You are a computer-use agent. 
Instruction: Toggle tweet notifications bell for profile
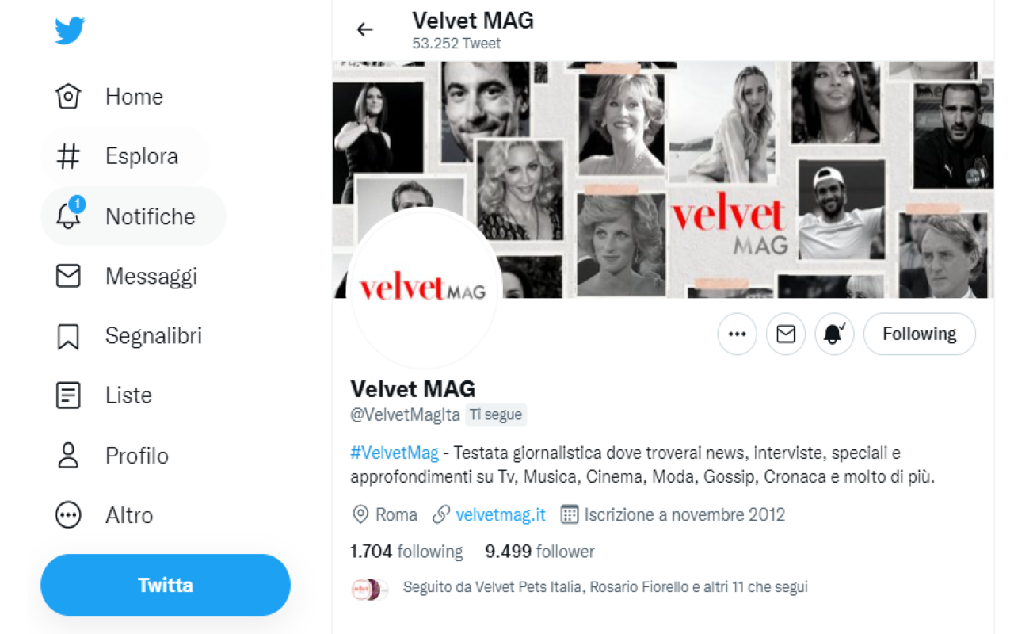click(x=833, y=334)
